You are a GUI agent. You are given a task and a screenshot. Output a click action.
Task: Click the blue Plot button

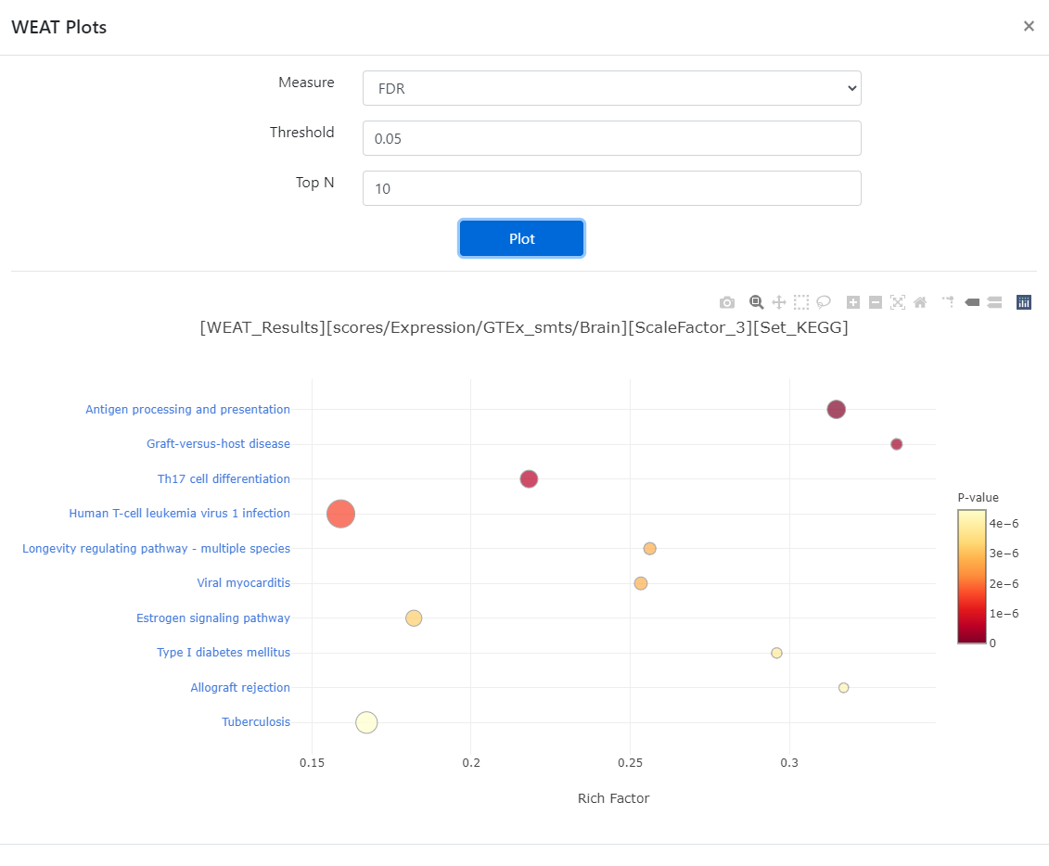pos(522,238)
